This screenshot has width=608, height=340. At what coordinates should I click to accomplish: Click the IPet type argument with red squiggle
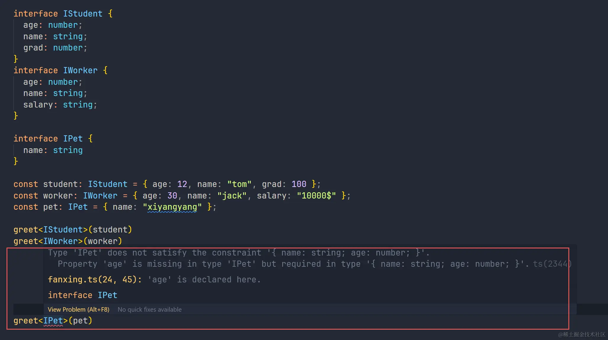53,321
